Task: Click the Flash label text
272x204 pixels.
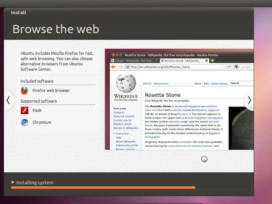Action: 37,110
